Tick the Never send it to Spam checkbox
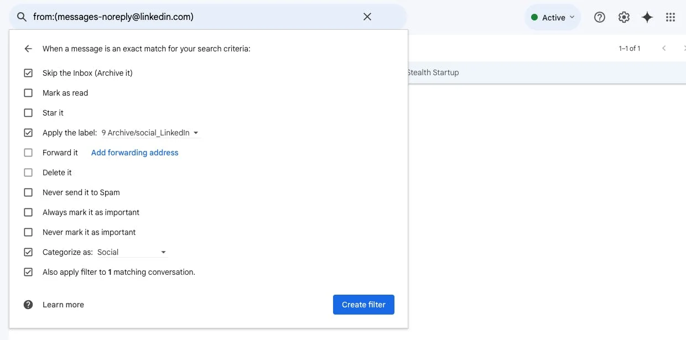 click(28, 192)
